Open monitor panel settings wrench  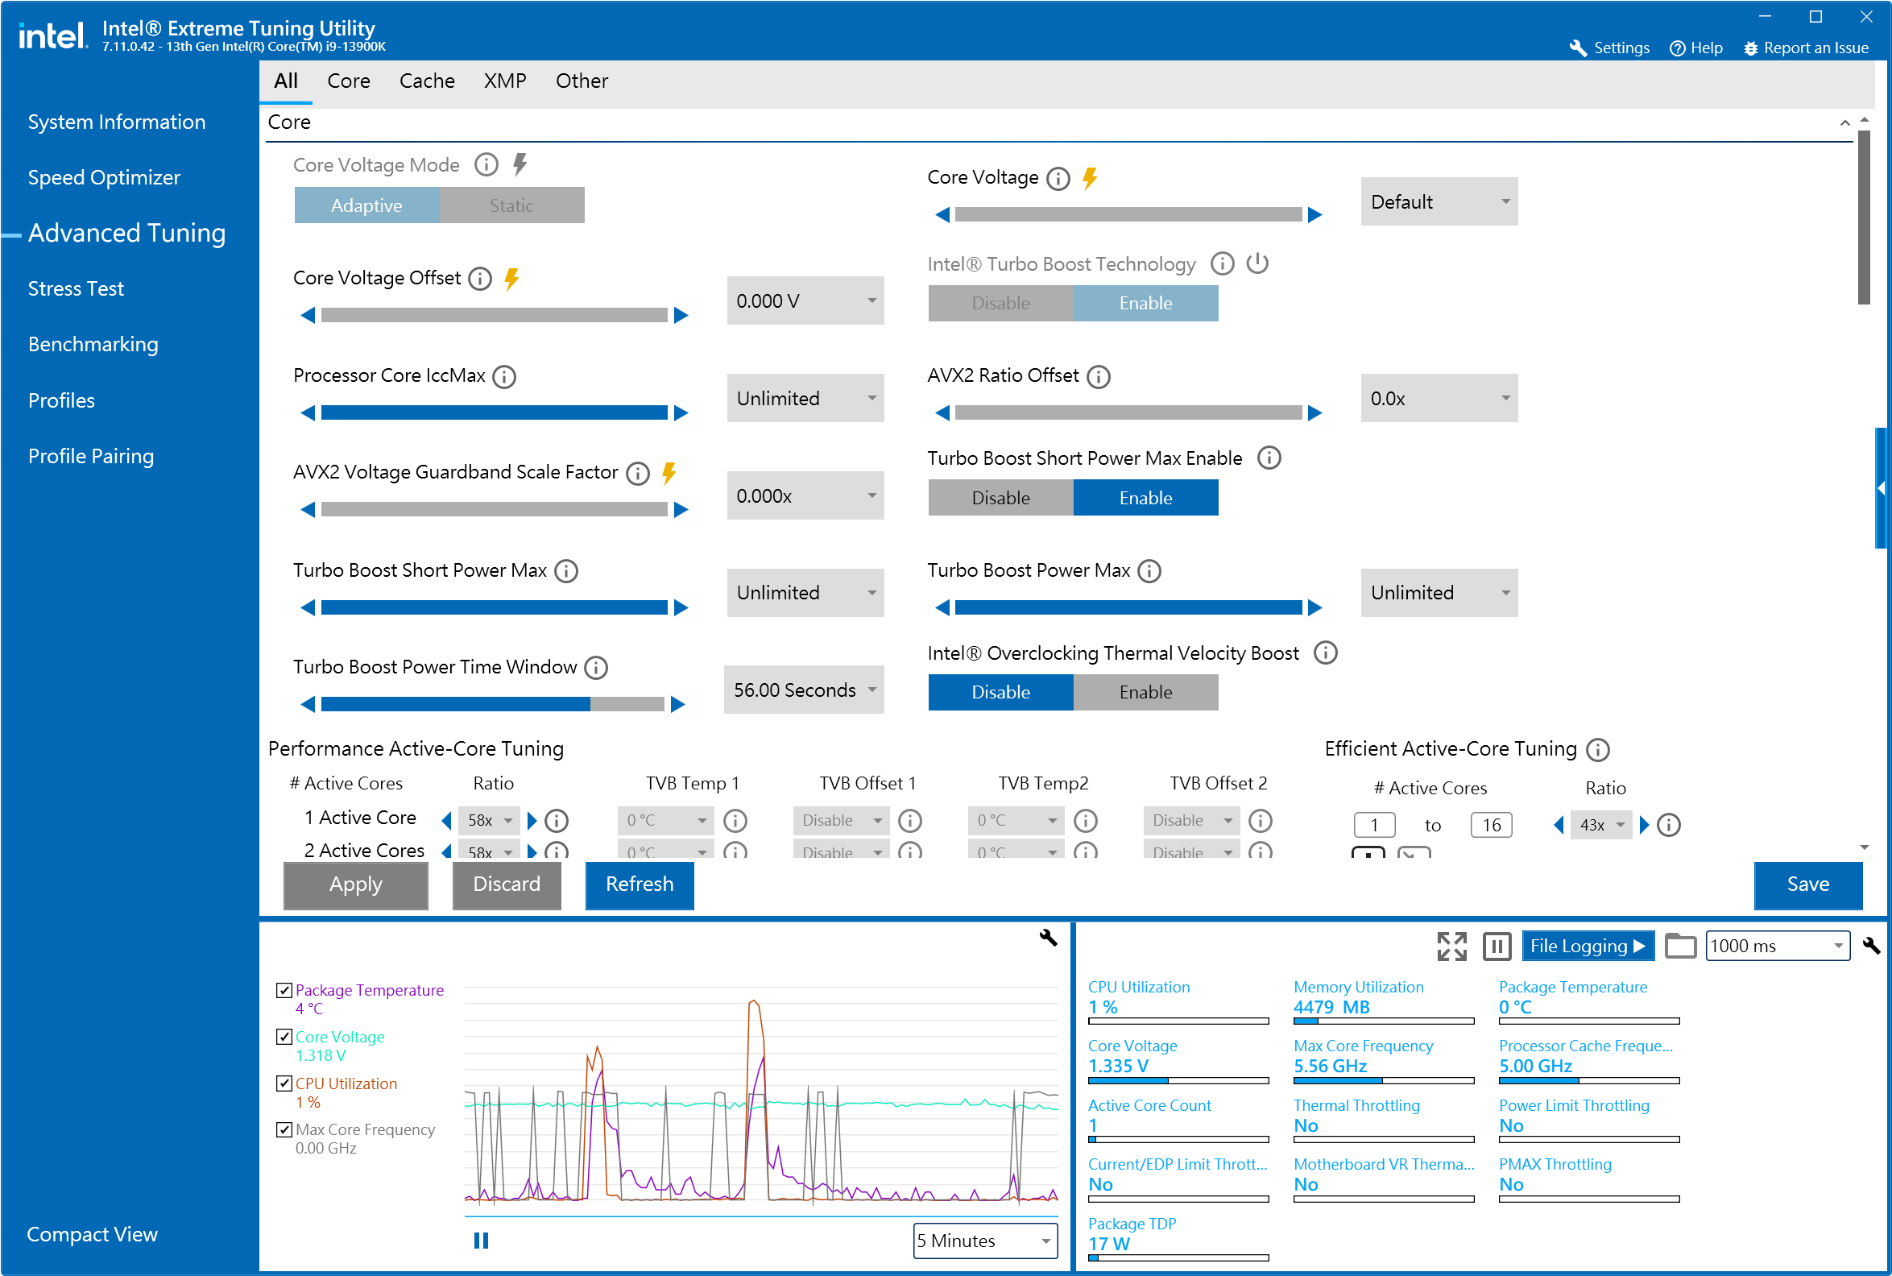[1871, 946]
